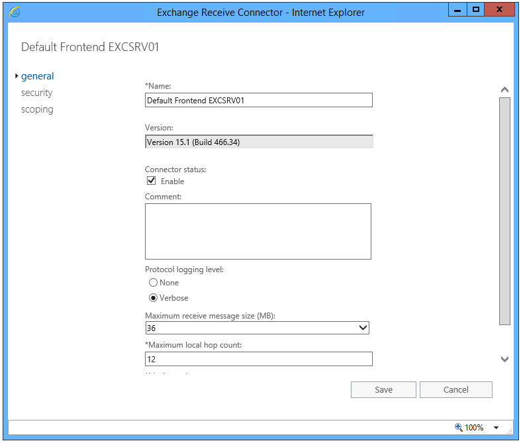Minimize the Exchange Receive Connector window

click(x=457, y=10)
